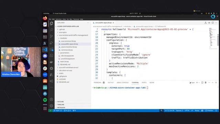Open terminal panel more actions ellipsis
The height and width of the screenshot is (124, 220).
[209, 83]
